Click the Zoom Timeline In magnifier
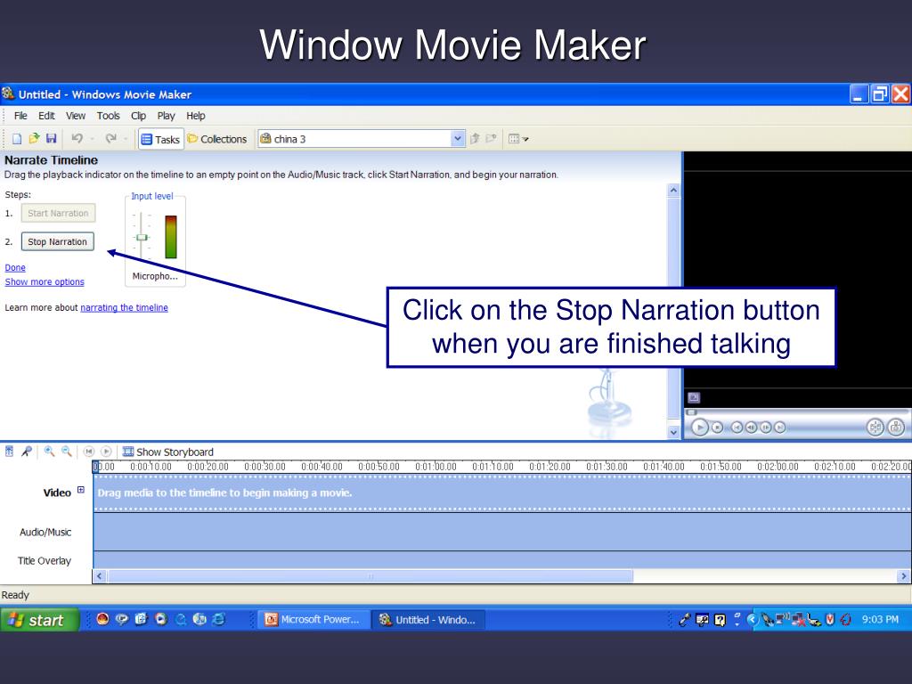The image size is (912, 684). click(50, 452)
